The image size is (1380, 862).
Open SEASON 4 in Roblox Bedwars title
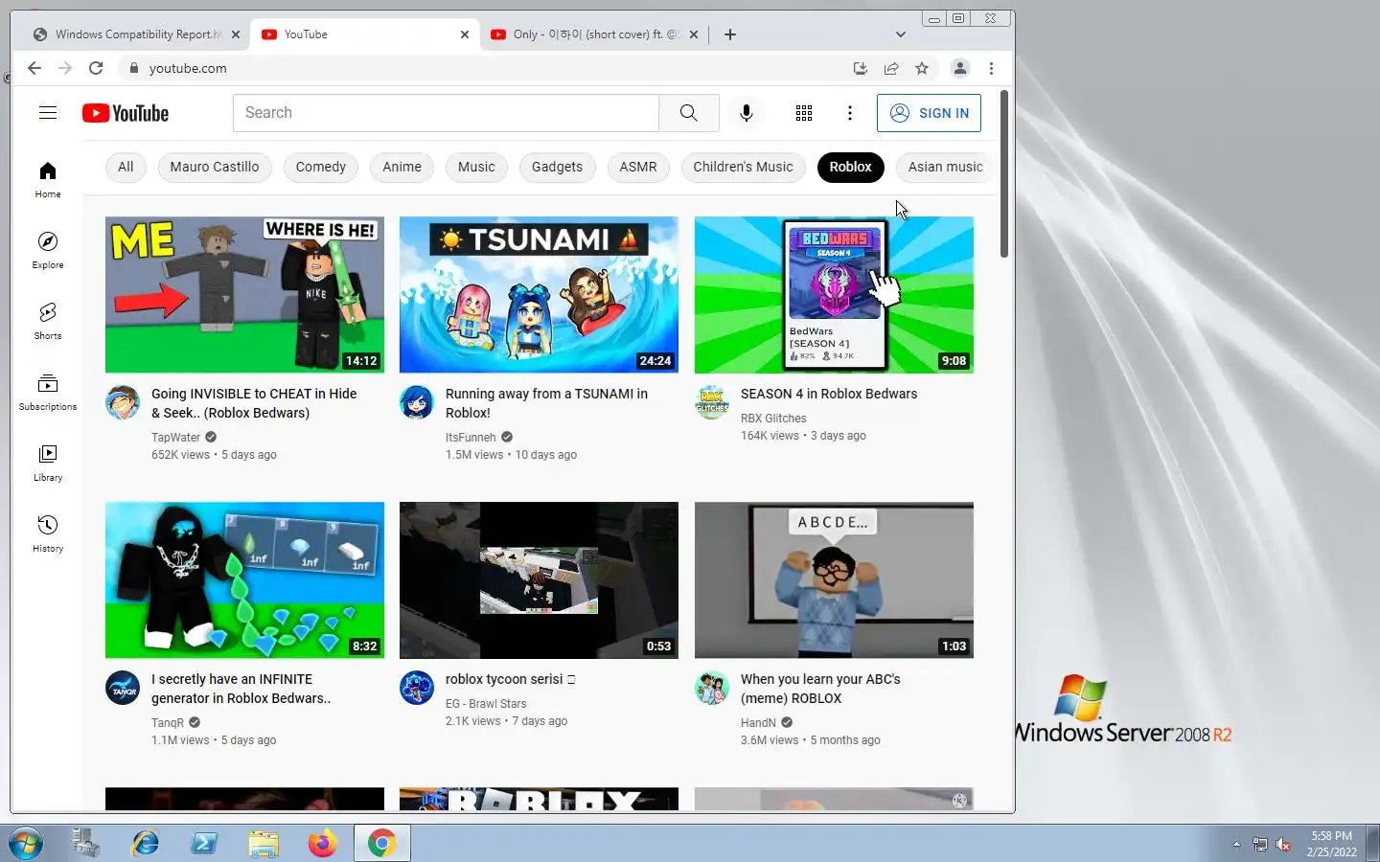pos(829,394)
